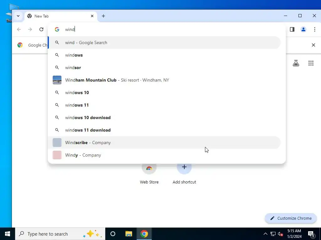Click the Chrome taskbar icon
The image size is (321, 240).
(x=144, y=234)
